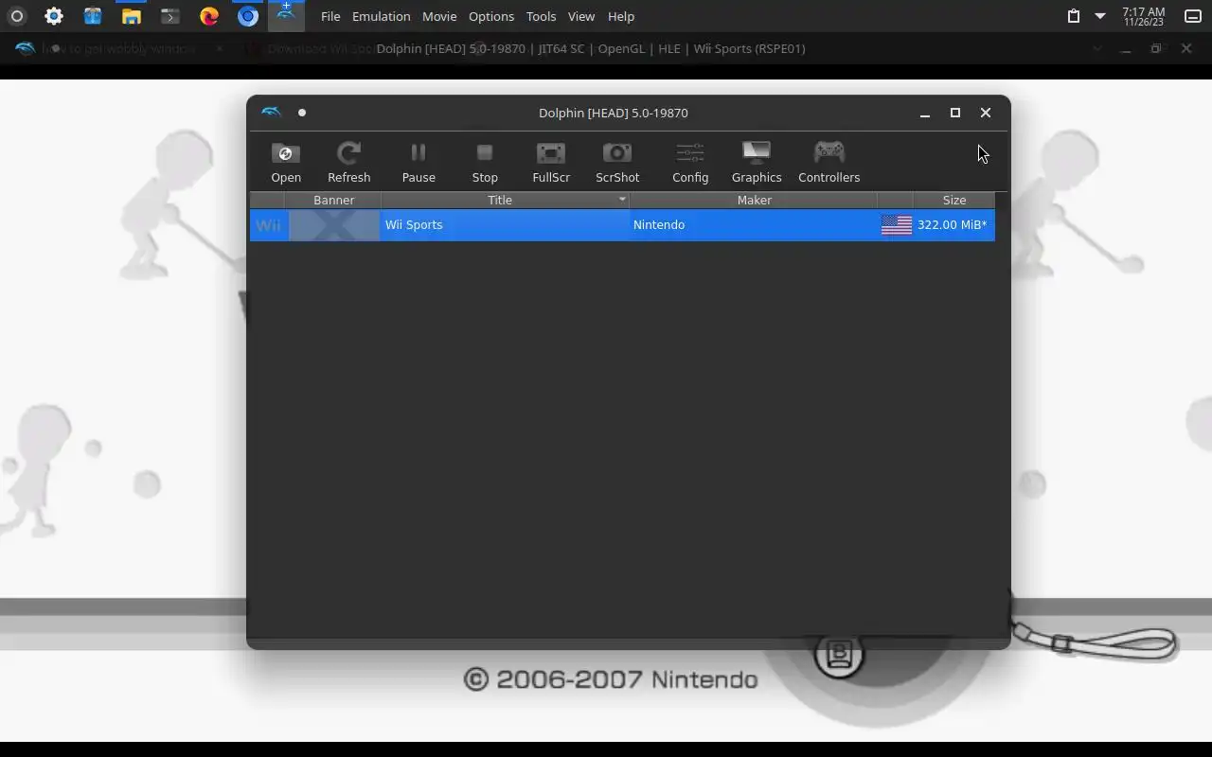Click the B button graphic in the game
The image size is (1212, 757).
839,655
